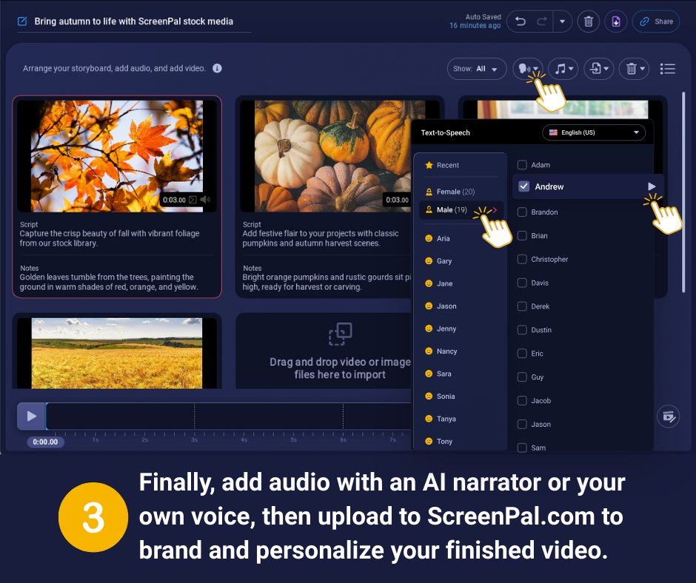Screen dimensions: 696x583
Task: Click the storyboard vertical scrollbar
Action: [x=683, y=192]
